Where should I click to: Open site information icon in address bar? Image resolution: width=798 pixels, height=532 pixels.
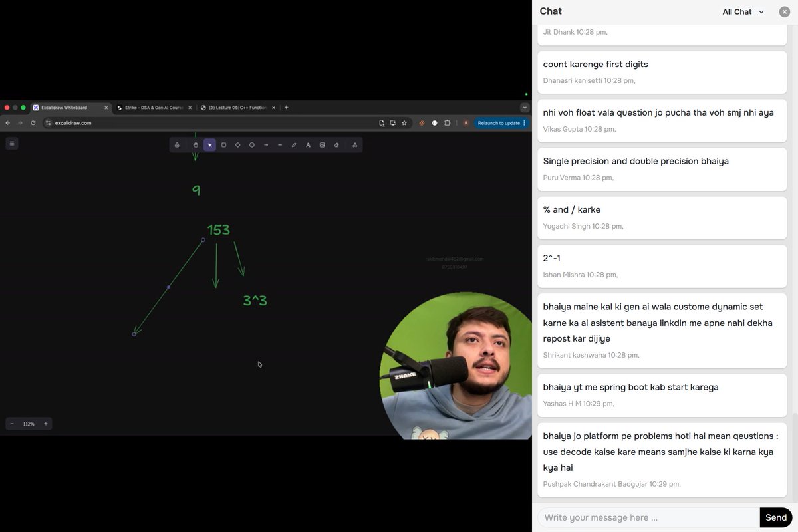49,123
